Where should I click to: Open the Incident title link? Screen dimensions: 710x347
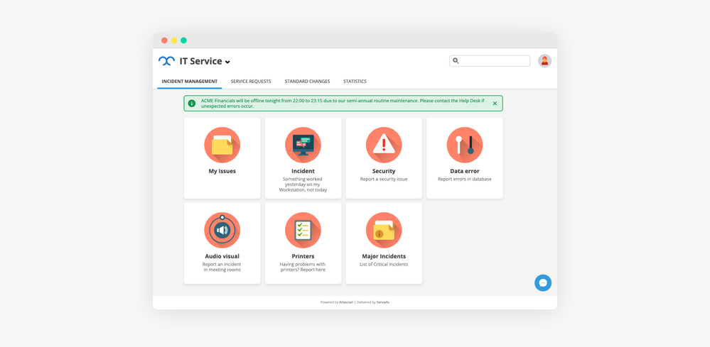click(x=303, y=171)
